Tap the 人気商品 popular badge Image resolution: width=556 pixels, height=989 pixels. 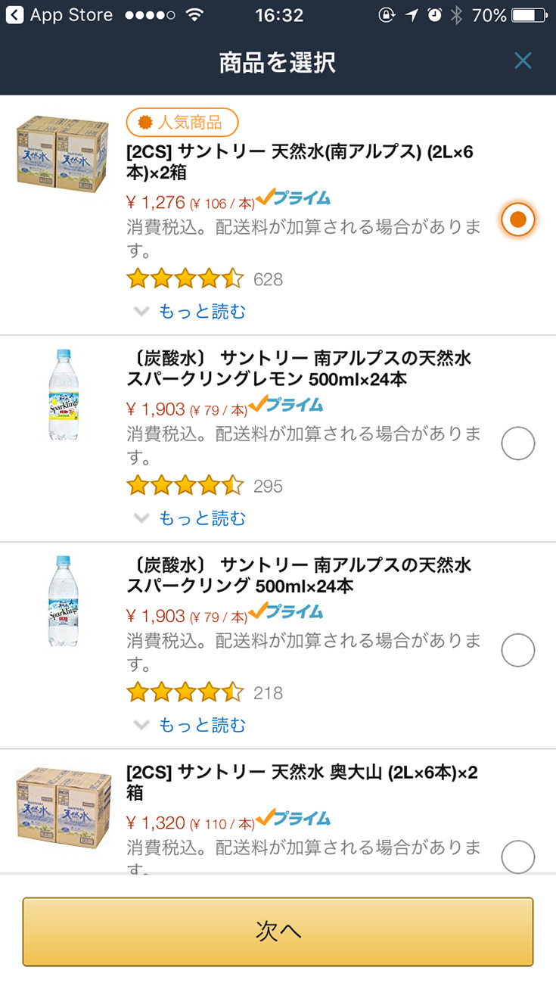click(x=182, y=122)
